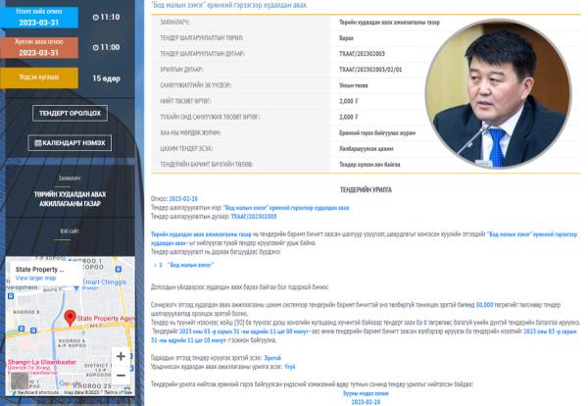588x406 pixels.
Task: Click the 50,000 fee amount link
Action: (484, 305)
